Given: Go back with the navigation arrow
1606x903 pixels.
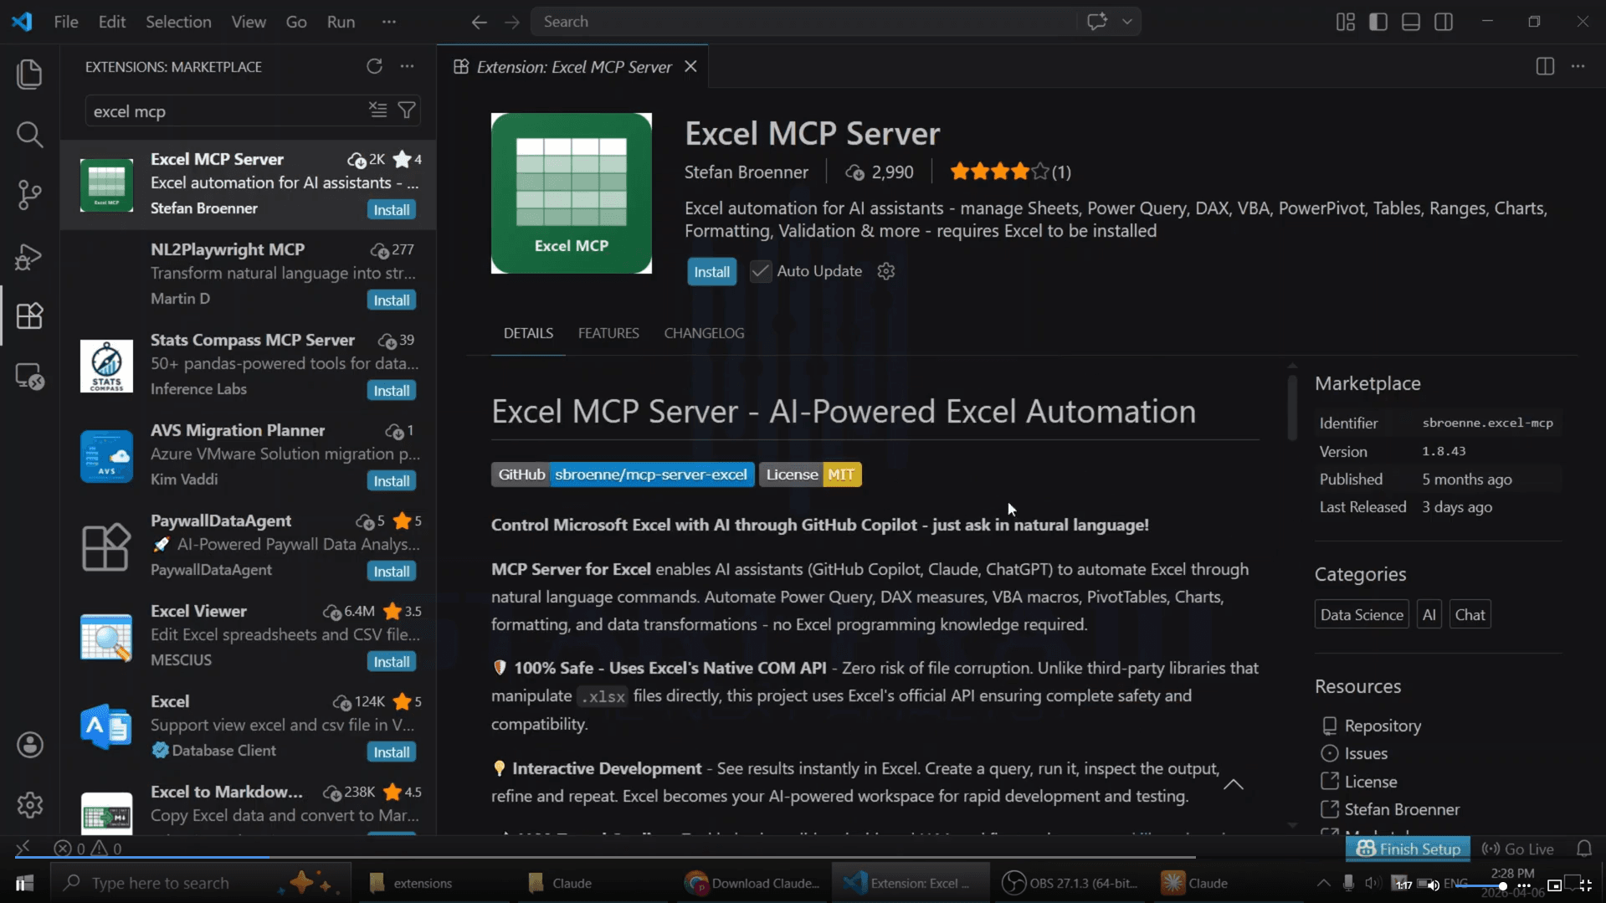Looking at the screenshot, I should tap(479, 22).
